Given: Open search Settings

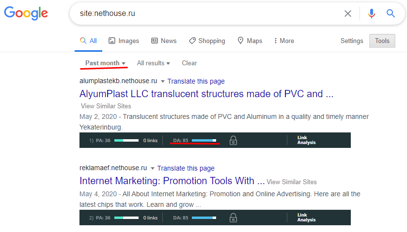Looking at the screenshot, I should tap(352, 41).
